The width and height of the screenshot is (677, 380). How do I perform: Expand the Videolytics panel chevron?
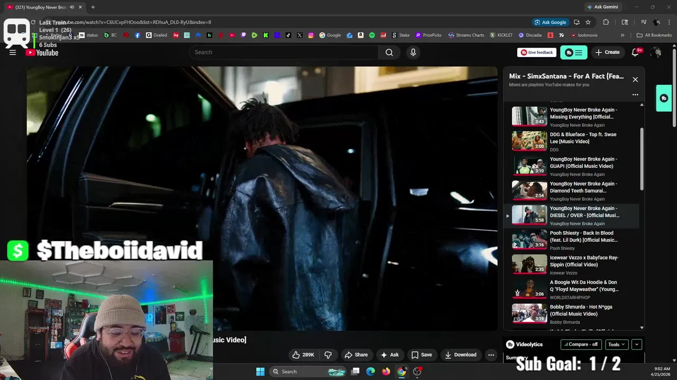pyautogui.click(x=637, y=344)
